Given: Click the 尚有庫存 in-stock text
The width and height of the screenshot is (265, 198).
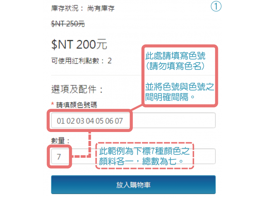Looking at the screenshot, I should point(101,8).
